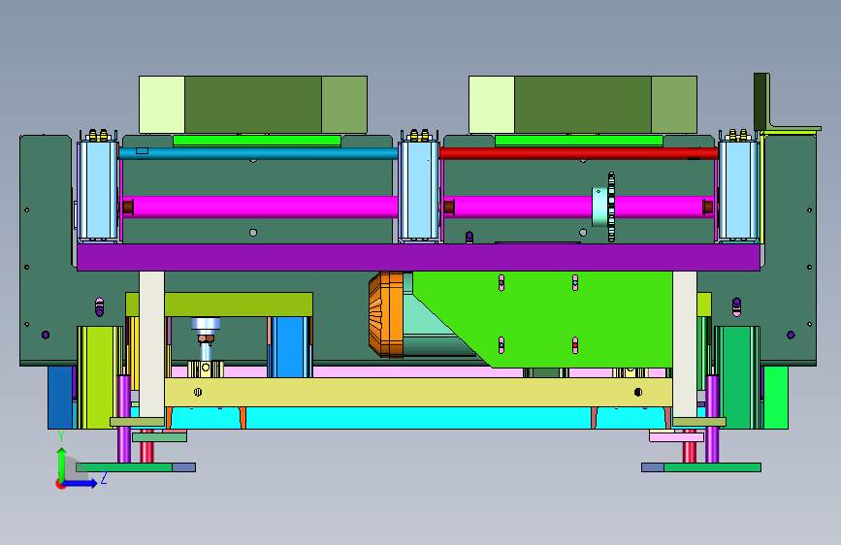Click the blue Z axis arrow of the triad
The width and height of the screenshot is (841, 545).
click(x=81, y=483)
